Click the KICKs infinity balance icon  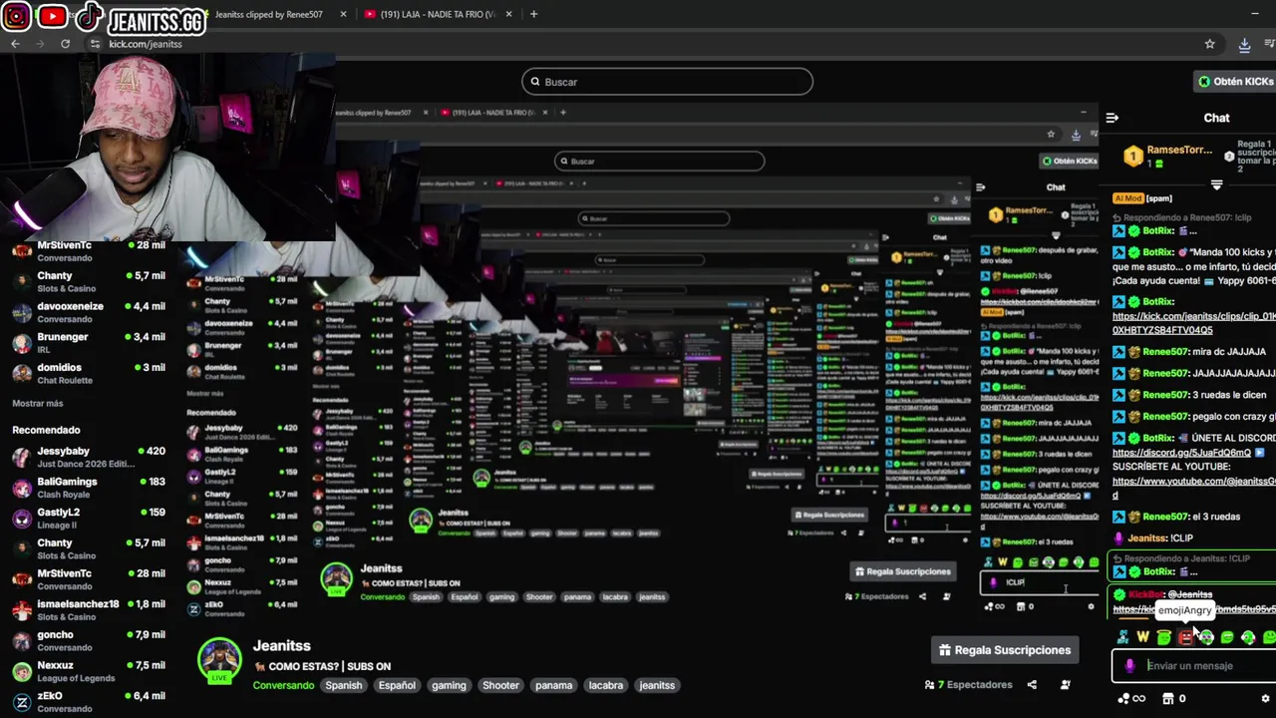point(1131,699)
